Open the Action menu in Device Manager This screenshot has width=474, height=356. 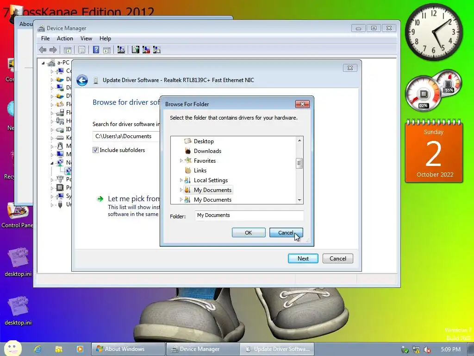tap(65, 38)
